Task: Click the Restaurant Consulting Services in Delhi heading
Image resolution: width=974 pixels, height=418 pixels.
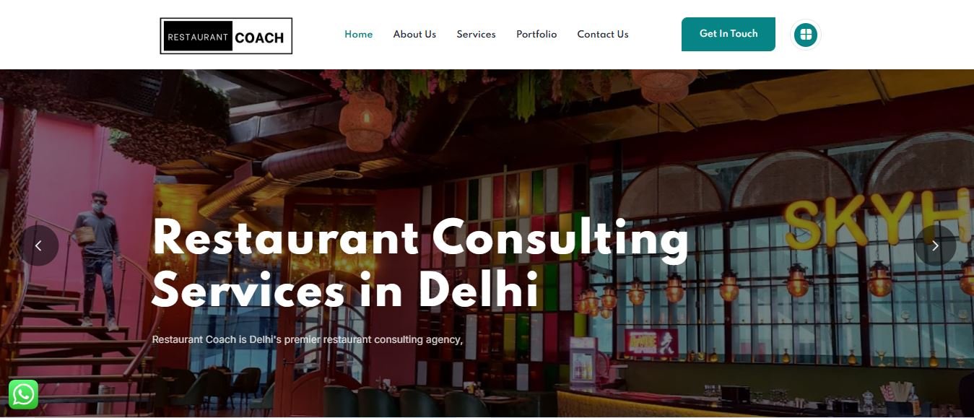Action: click(419, 264)
